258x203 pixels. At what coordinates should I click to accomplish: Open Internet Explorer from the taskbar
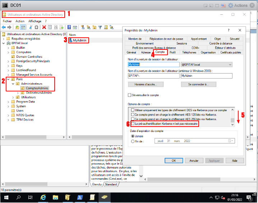pyautogui.click(x=43, y=197)
